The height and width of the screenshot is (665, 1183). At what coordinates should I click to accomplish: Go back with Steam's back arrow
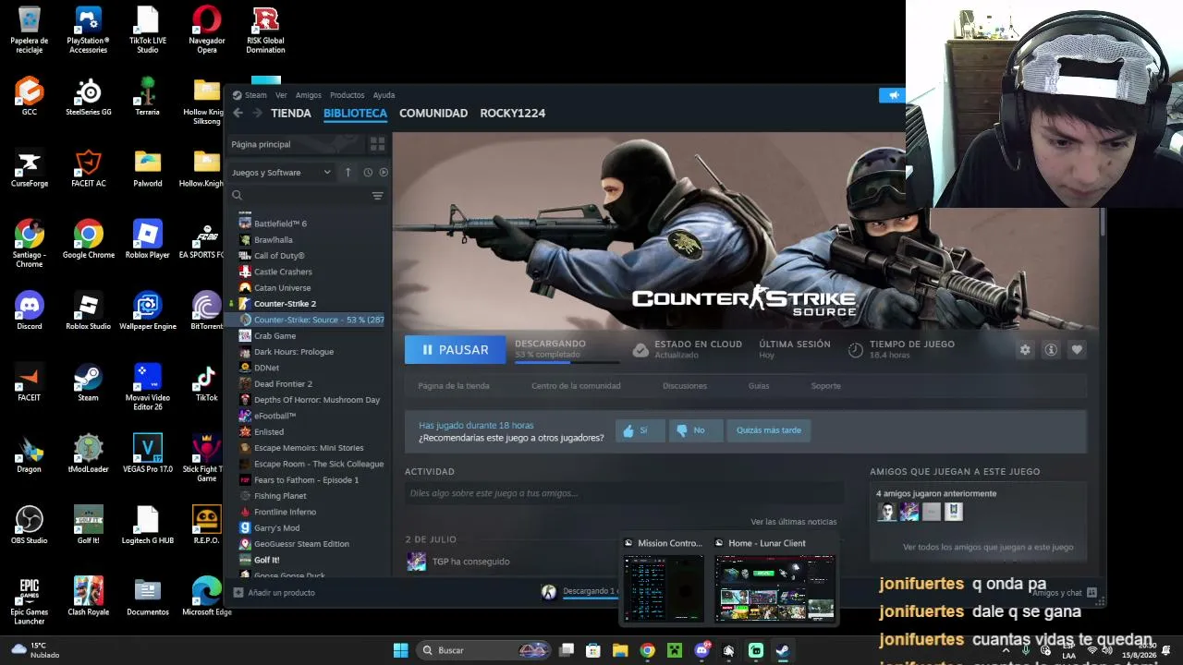[238, 113]
